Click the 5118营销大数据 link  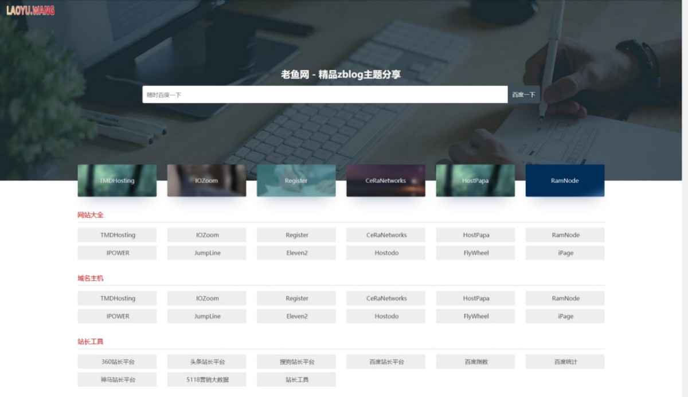click(206, 379)
